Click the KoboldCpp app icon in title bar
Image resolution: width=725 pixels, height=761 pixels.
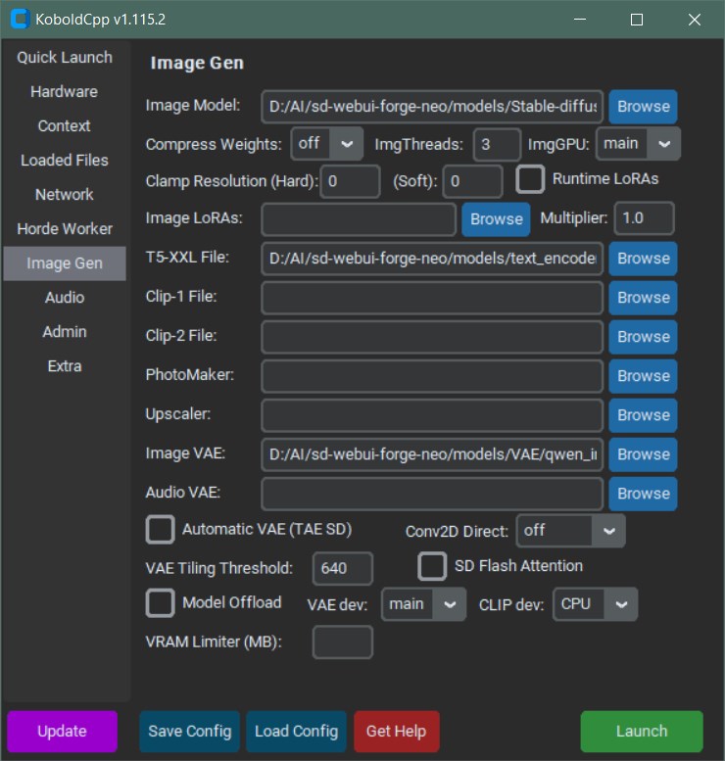coord(20,19)
